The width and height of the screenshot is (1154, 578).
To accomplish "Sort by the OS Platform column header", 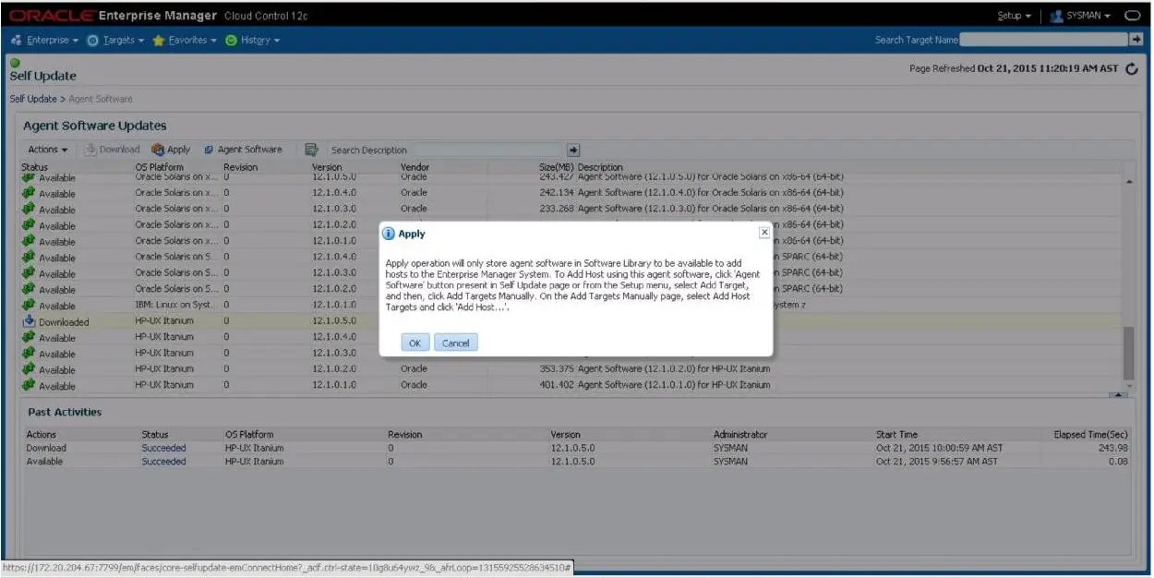I will click(x=159, y=167).
